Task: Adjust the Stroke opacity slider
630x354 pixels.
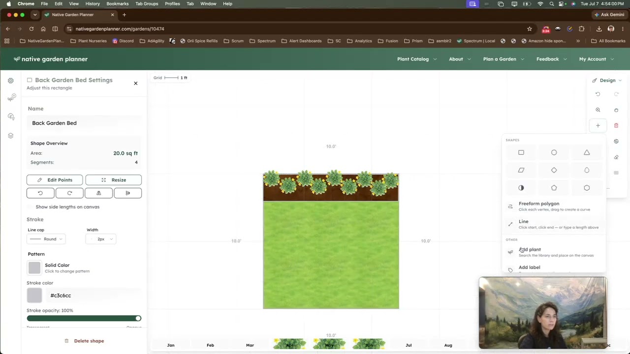Action: pyautogui.click(x=84, y=319)
